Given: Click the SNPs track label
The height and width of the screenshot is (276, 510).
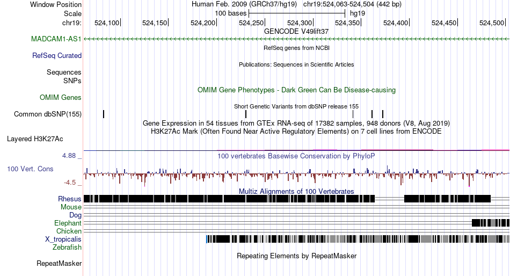Looking at the screenshot, I should (72, 81).
